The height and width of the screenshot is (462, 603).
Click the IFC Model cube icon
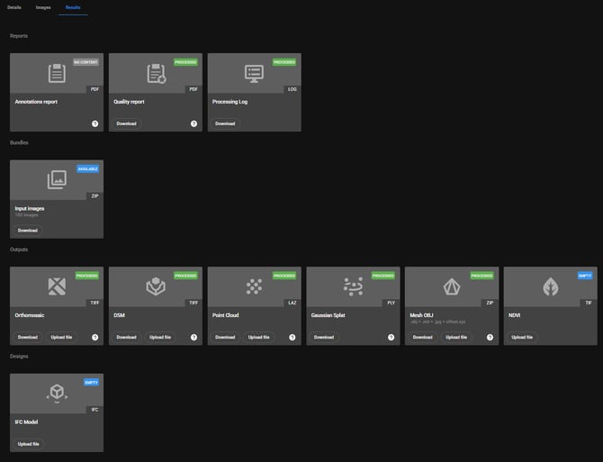click(x=57, y=394)
